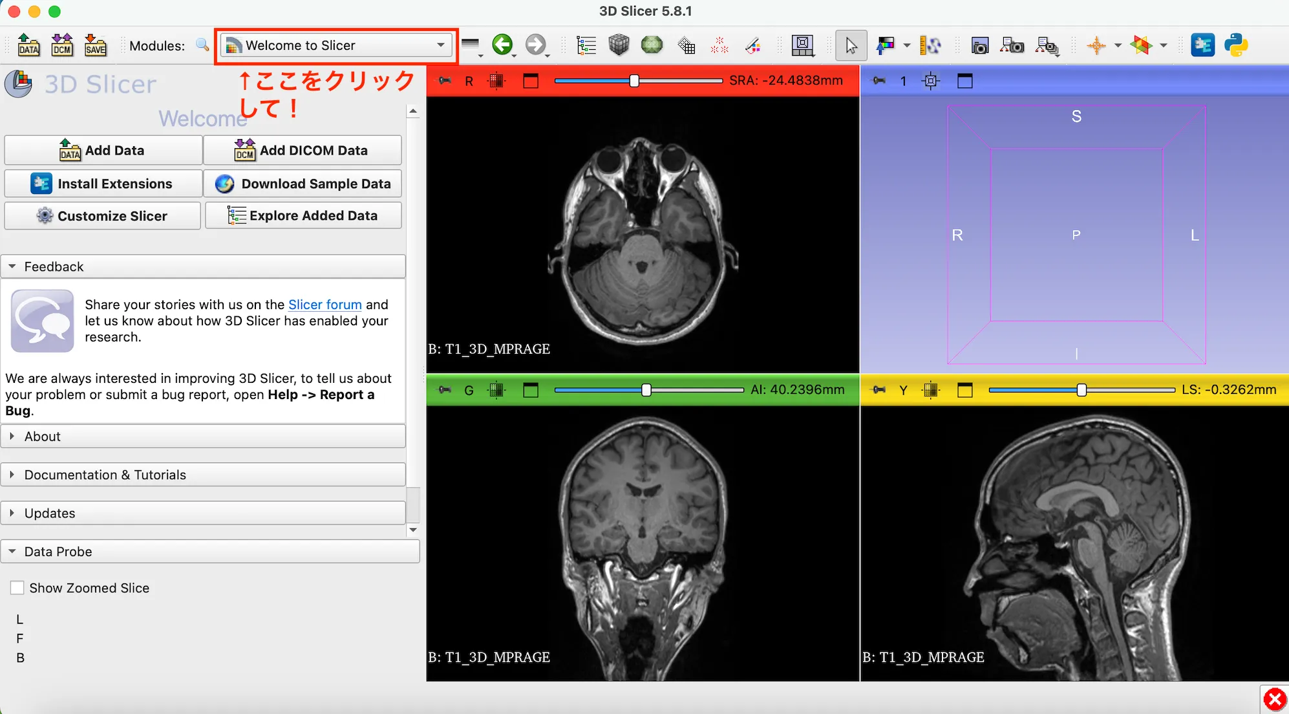
Task: Select the Save scene toolbar icon
Action: pos(96,45)
